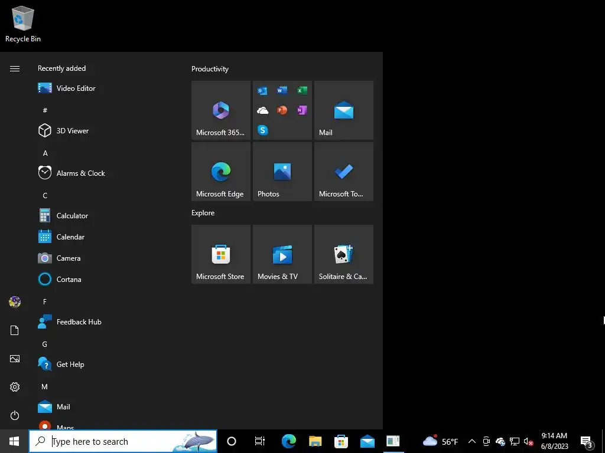Click the muted volume tray icon
605x453 pixels.
tap(529, 441)
